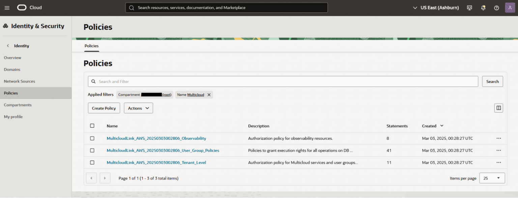Open the Compartment (root) filter chip
Viewport: 518px width, 198px height.
coord(145,95)
